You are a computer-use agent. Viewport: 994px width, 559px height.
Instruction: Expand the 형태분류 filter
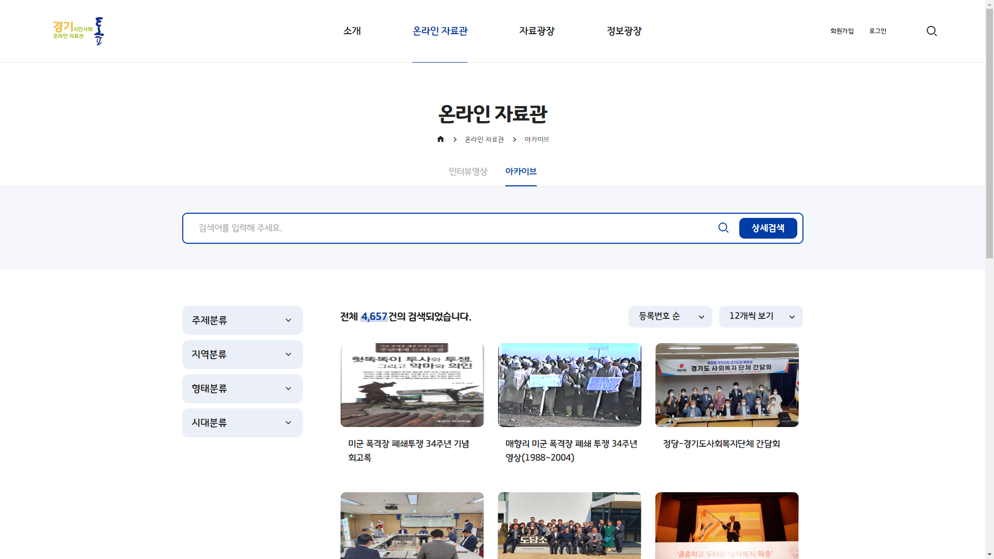[x=242, y=389]
